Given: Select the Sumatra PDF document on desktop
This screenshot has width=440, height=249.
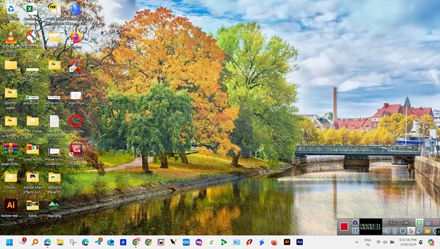Looking at the screenshot, I should 54,13.
